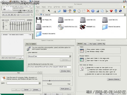Viewport: 127px width, 95px height.
Task: Click the Windows flag logo in My Computer
Action: (124, 7)
